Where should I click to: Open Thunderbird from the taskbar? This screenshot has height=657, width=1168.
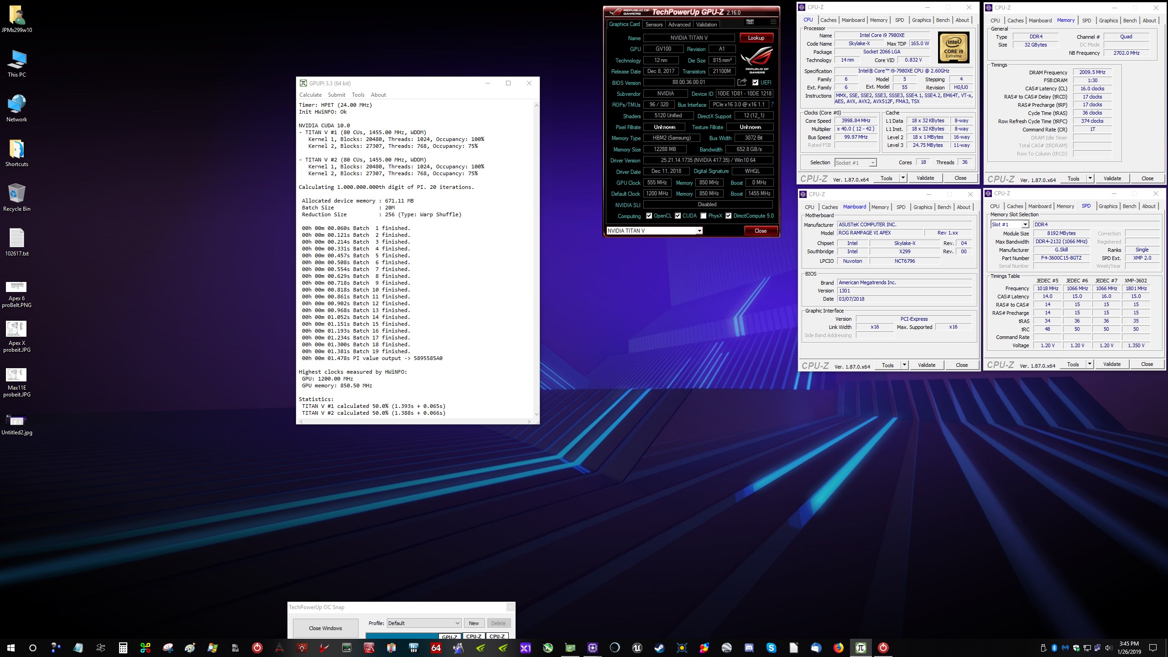816,647
